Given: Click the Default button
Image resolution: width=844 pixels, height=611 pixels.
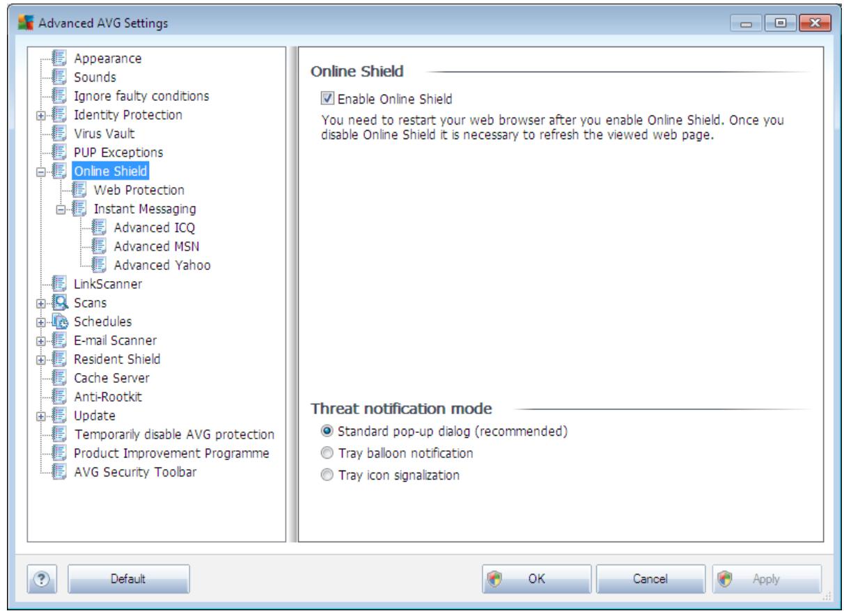Looking at the screenshot, I should pyautogui.click(x=128, y=578).
